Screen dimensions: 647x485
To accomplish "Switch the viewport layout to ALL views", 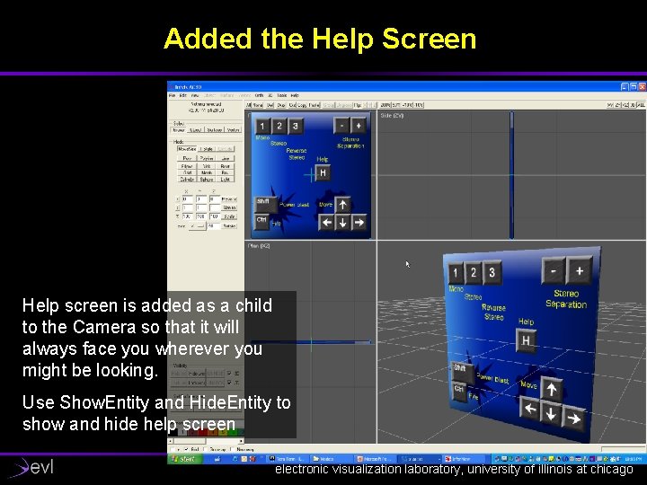I will pos(641,105).
